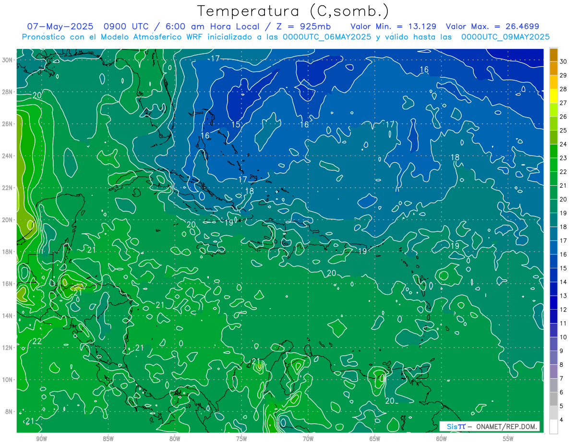
Task: Click the colorbar label '26'
Action: [563, 117]
